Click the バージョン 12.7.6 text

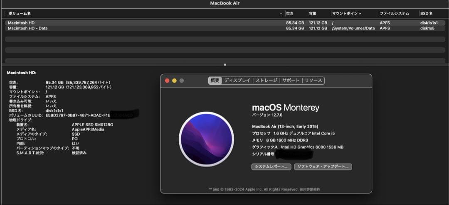(x=267, y=115)
